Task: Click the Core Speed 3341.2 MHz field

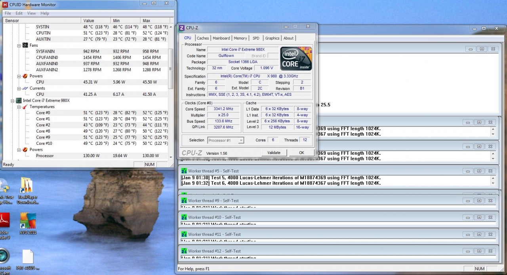Action: click(223, 109)
